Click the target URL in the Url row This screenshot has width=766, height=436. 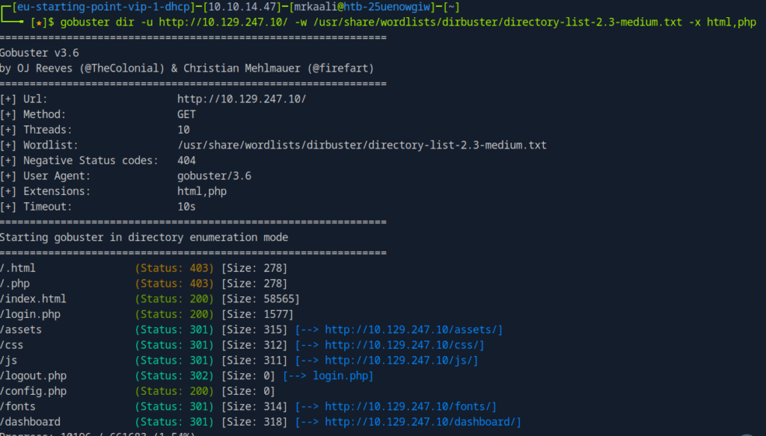click(242, 99)
